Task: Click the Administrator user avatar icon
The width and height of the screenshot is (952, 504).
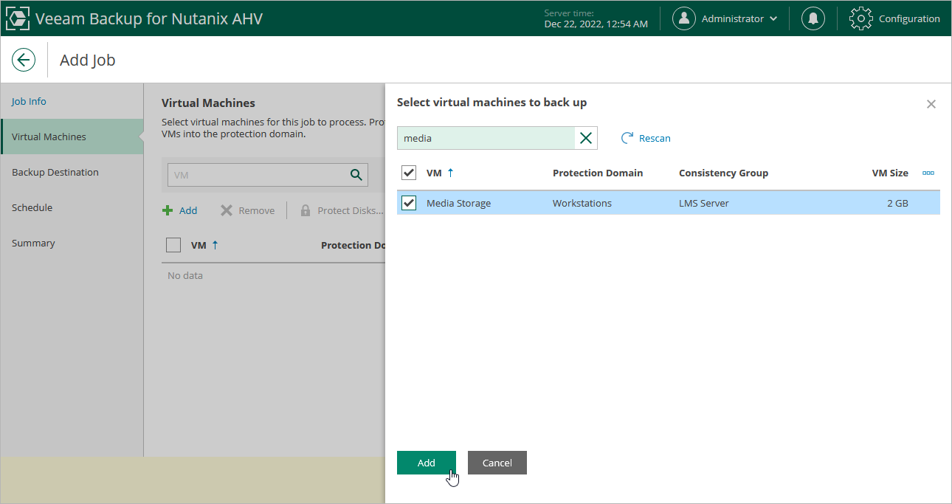Action: click(684, 18)
